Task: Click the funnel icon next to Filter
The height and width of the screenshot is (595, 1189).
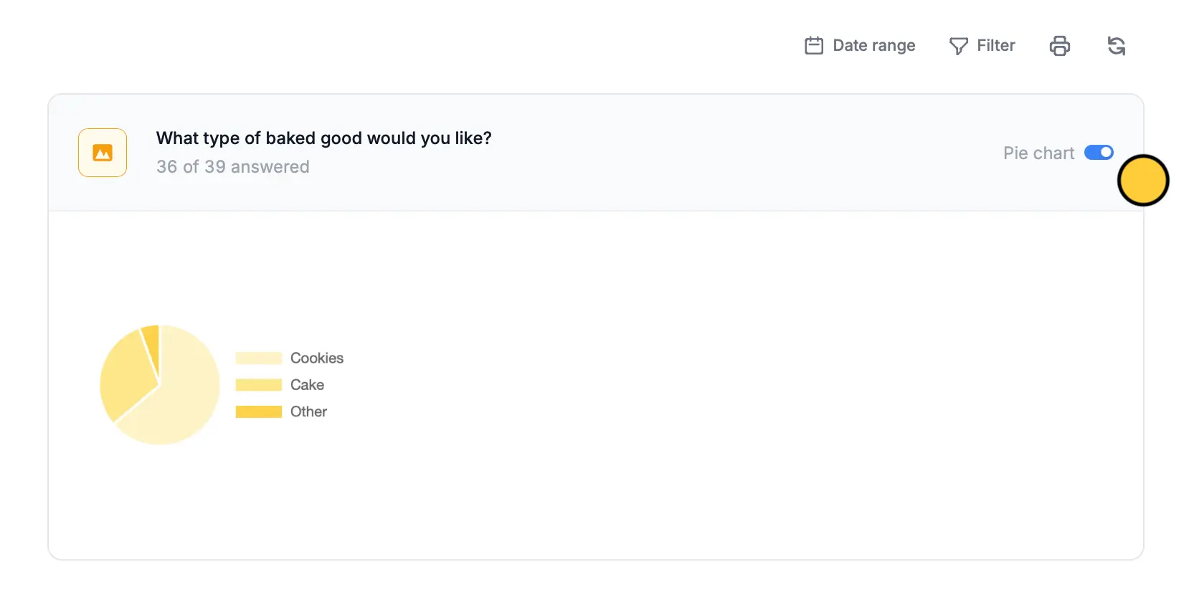Action: click(x=958, y=45)
